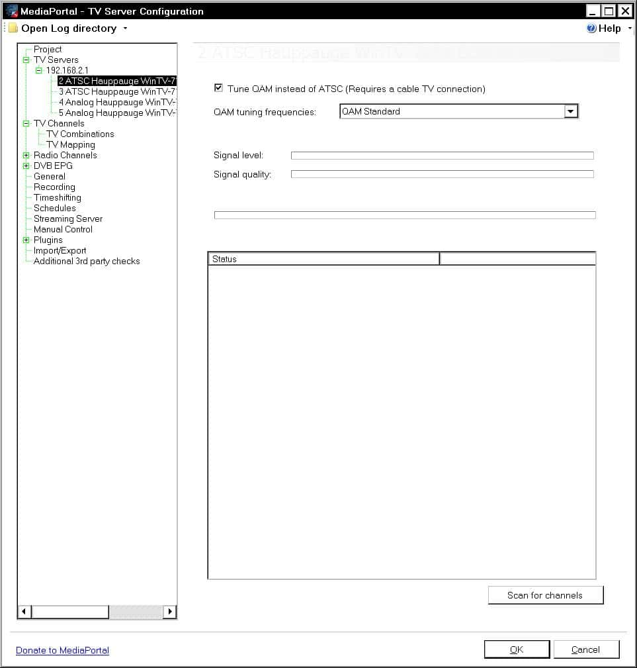Select Import/Export in the tree
This screenshot has width=637, height=668.
(60, 250)
